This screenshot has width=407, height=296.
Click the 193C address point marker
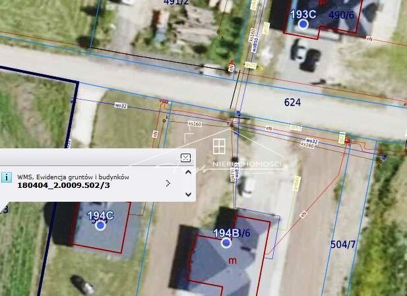tap(303, 24)
